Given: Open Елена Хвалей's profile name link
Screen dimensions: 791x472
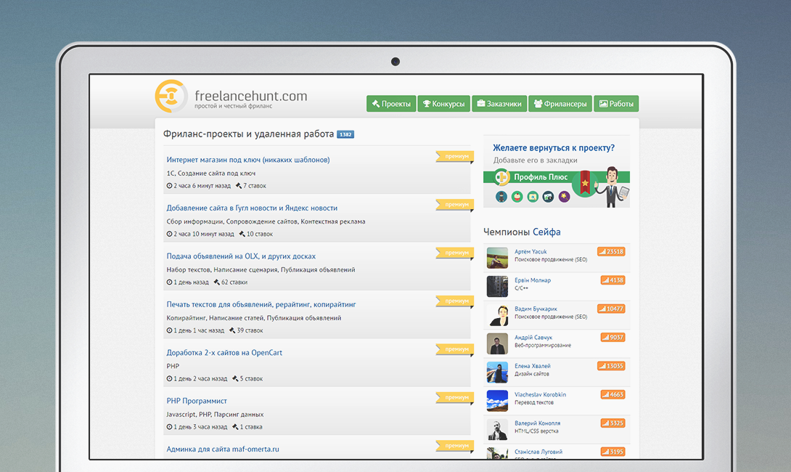Looking at the screenshot, I should click(533, 366).
